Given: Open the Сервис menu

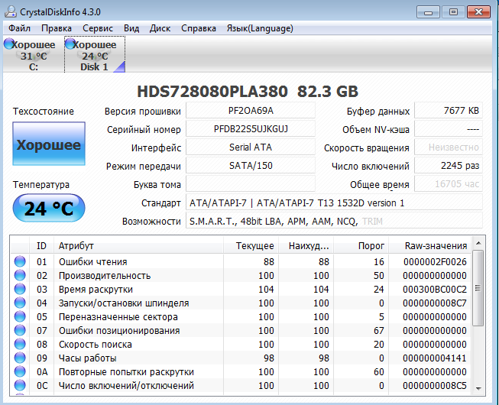Looking at the screenshot, I should point(98,28).
